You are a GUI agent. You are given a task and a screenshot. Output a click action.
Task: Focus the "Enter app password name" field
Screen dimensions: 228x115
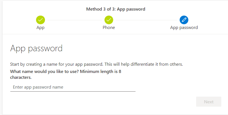73,87
